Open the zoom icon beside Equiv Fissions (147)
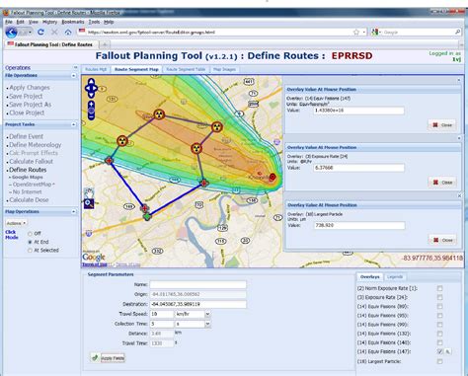 pyautogui.click(x=447, y=351)
